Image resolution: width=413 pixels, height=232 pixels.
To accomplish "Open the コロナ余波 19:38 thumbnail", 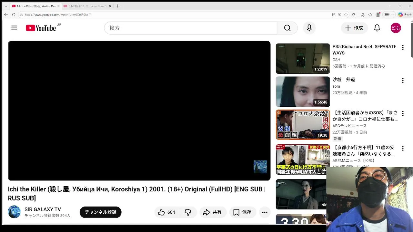I will tap(303, 125).
